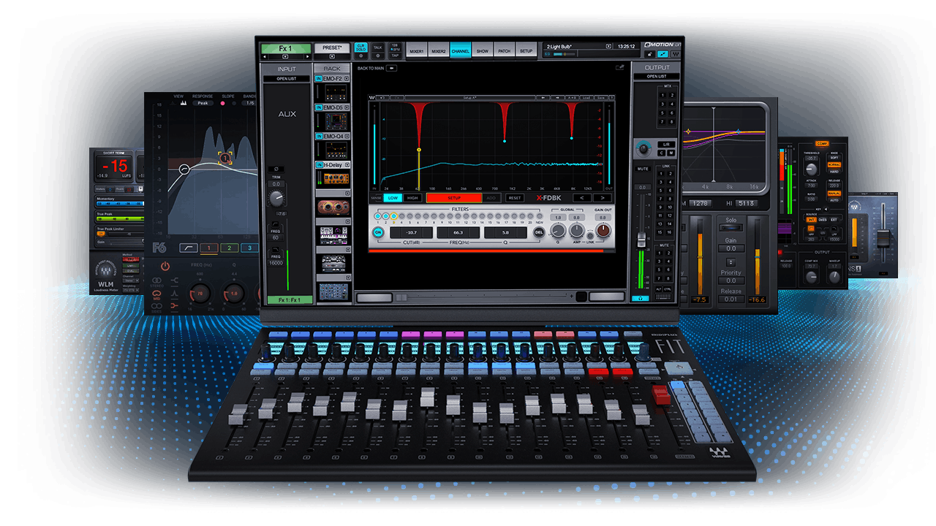Switch to the MIXER2 tab
The height and width of the screenshot is (526, 936).
pos(438,51)
